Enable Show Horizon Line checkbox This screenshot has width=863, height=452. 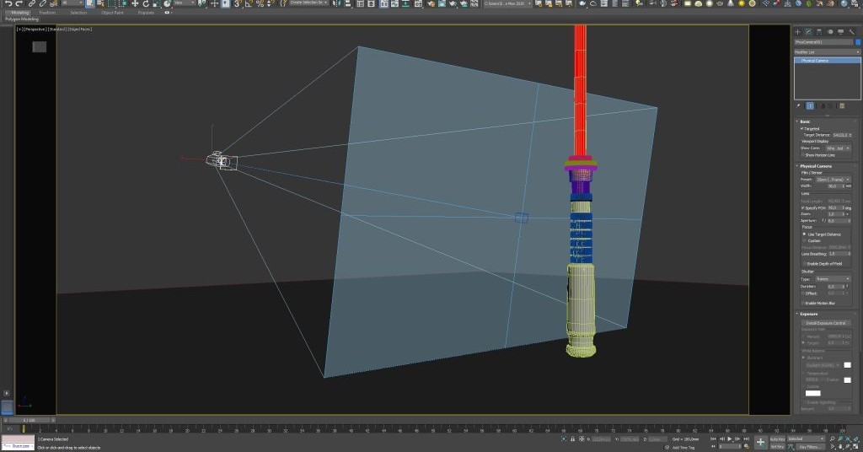coord(803,154)
